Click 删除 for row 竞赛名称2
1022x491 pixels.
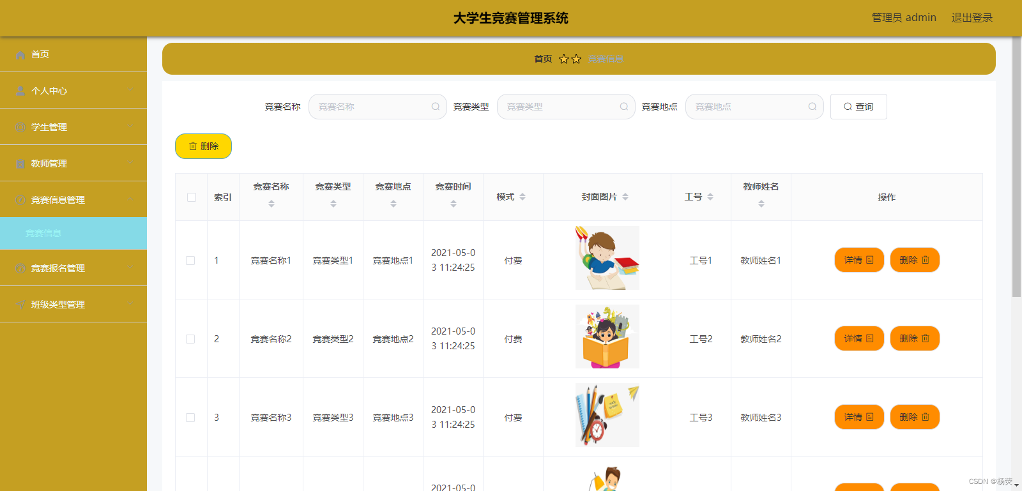click(x=915, y=338)
